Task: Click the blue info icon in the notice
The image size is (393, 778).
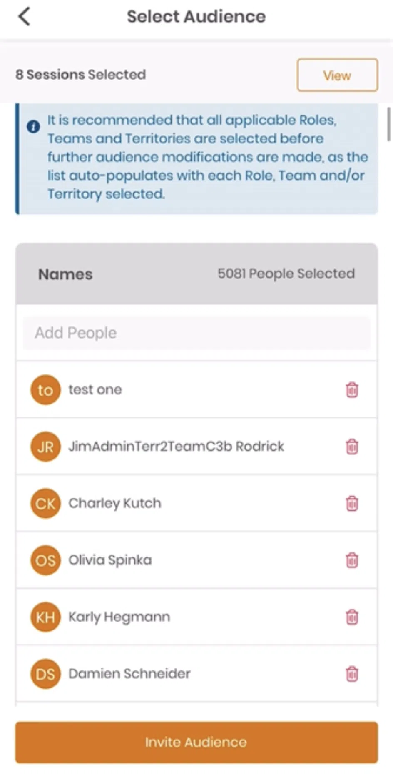Action: (x=33, y=126)
